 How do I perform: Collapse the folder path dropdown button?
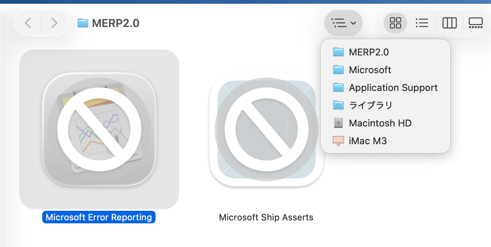[344, 23]
